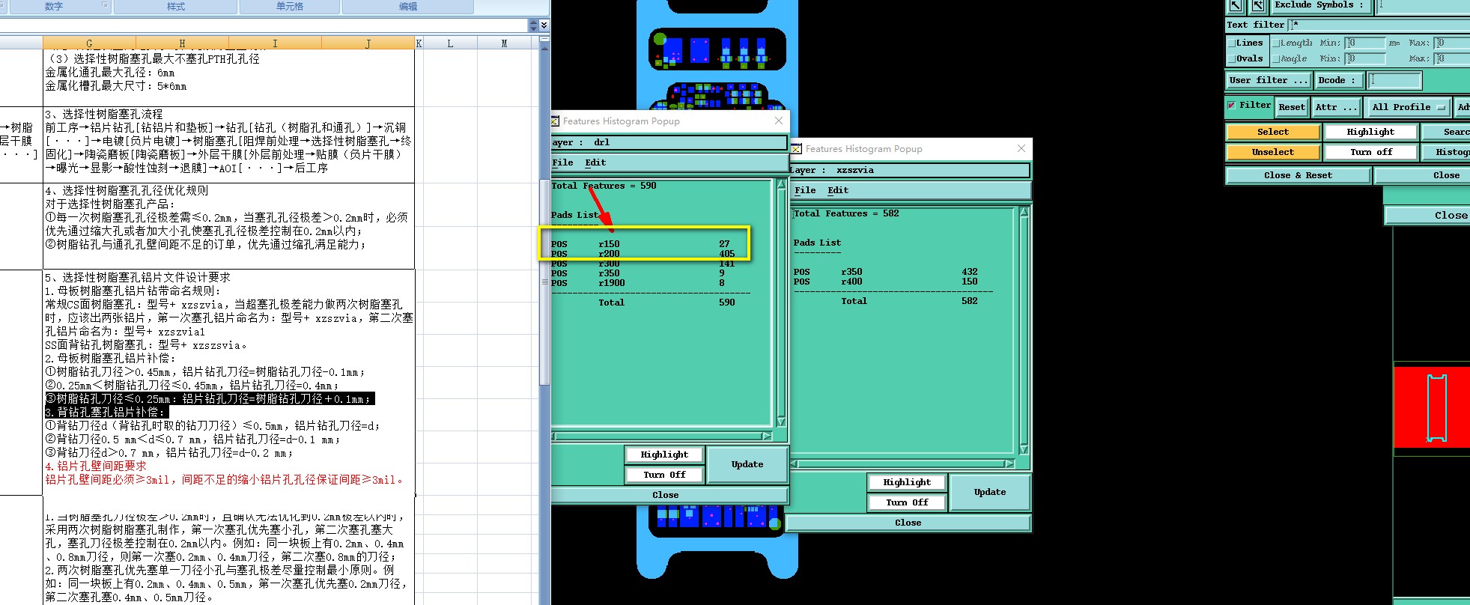Open Edit menu in xzszvia histogram popup

838,190
